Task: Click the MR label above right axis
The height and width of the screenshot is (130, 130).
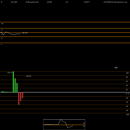Action: (x=116, y=68)
